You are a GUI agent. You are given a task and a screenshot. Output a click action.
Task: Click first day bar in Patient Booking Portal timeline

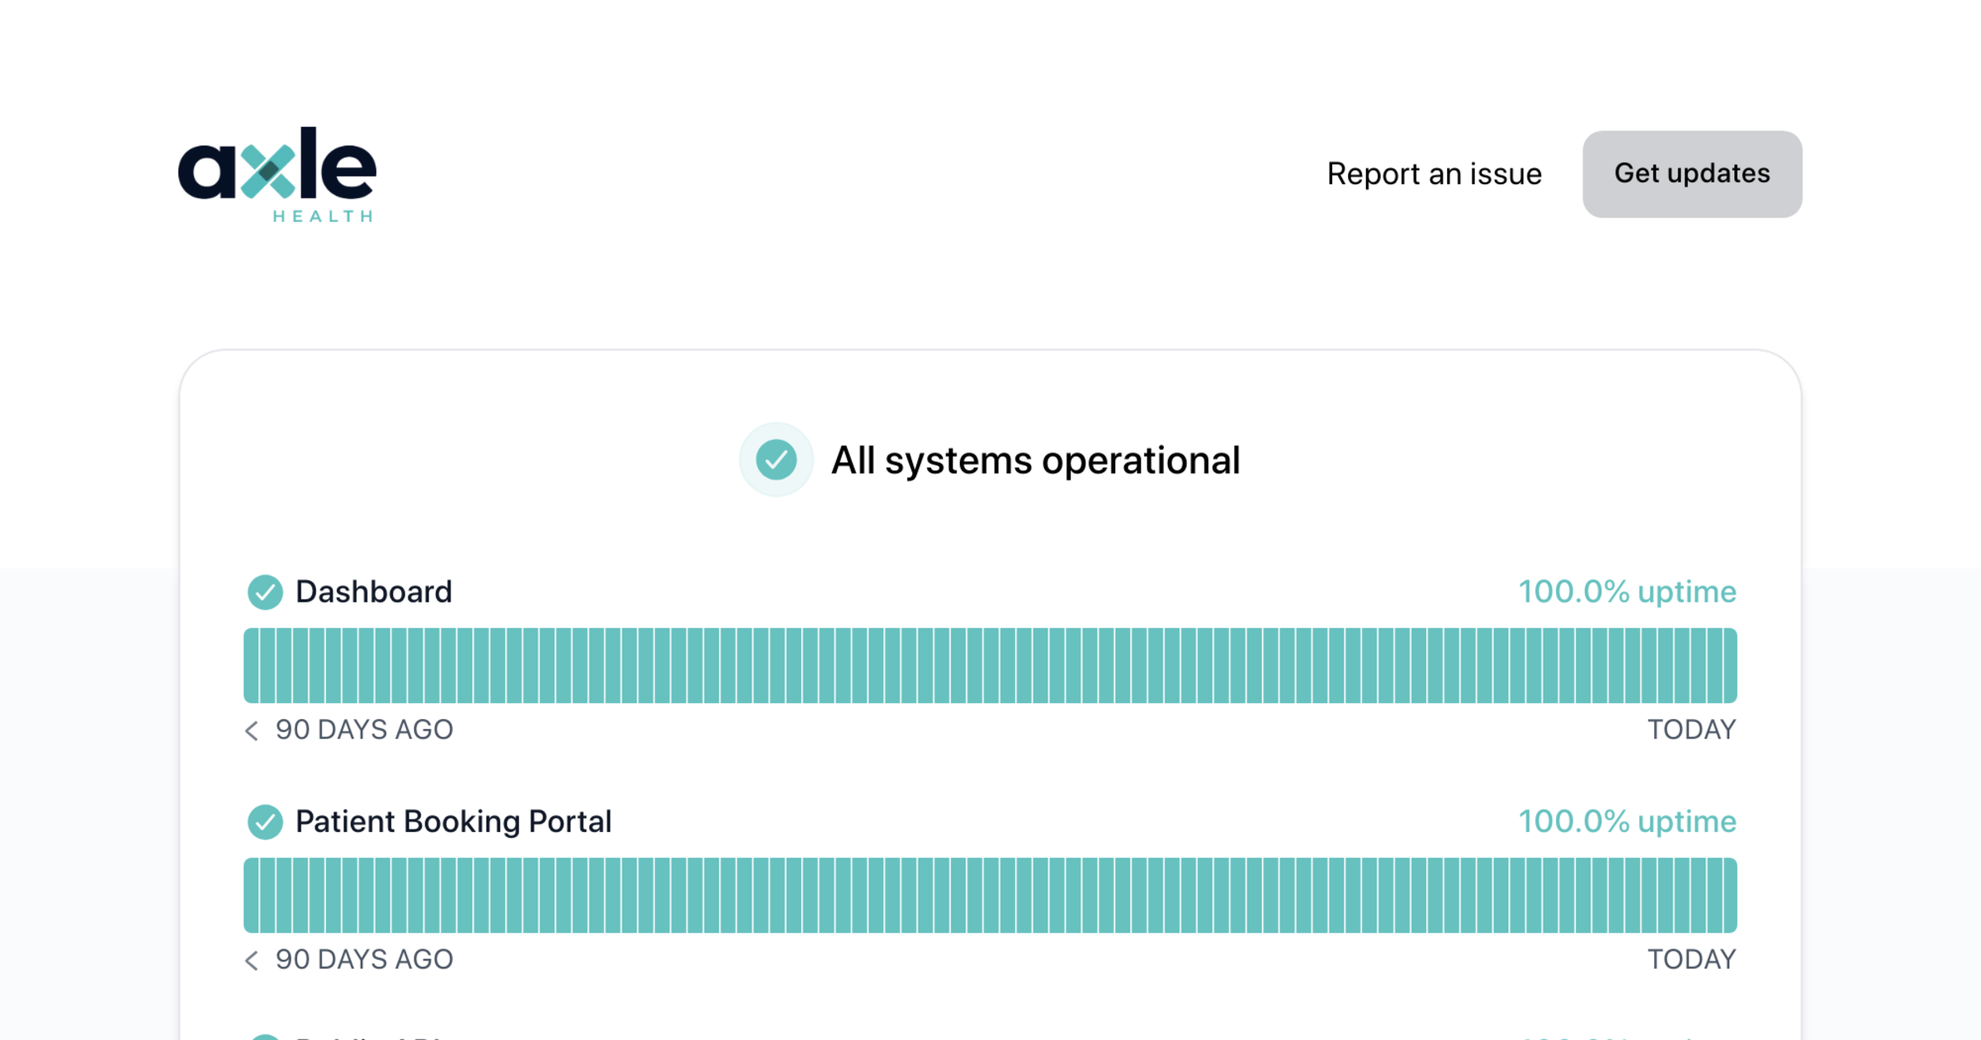pyautogui.click(x=251, y=895)
